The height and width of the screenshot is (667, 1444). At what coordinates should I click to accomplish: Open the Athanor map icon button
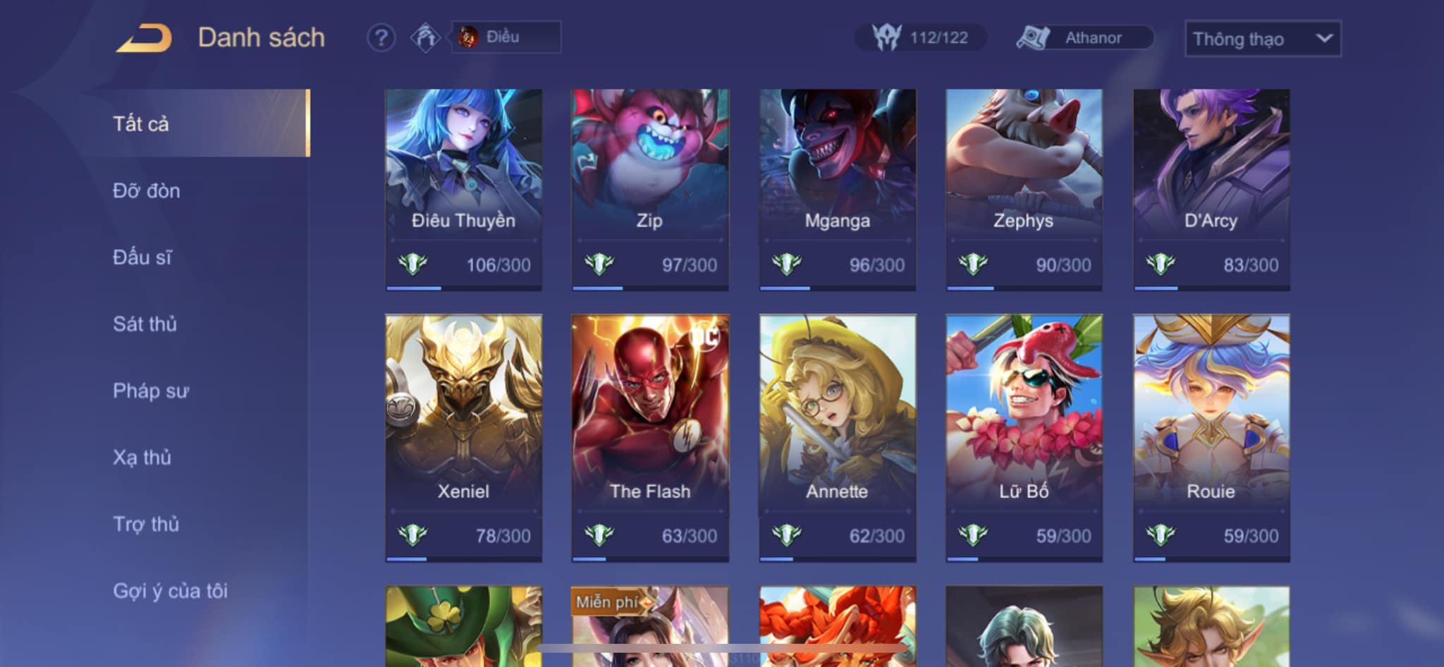point(1033,37)
